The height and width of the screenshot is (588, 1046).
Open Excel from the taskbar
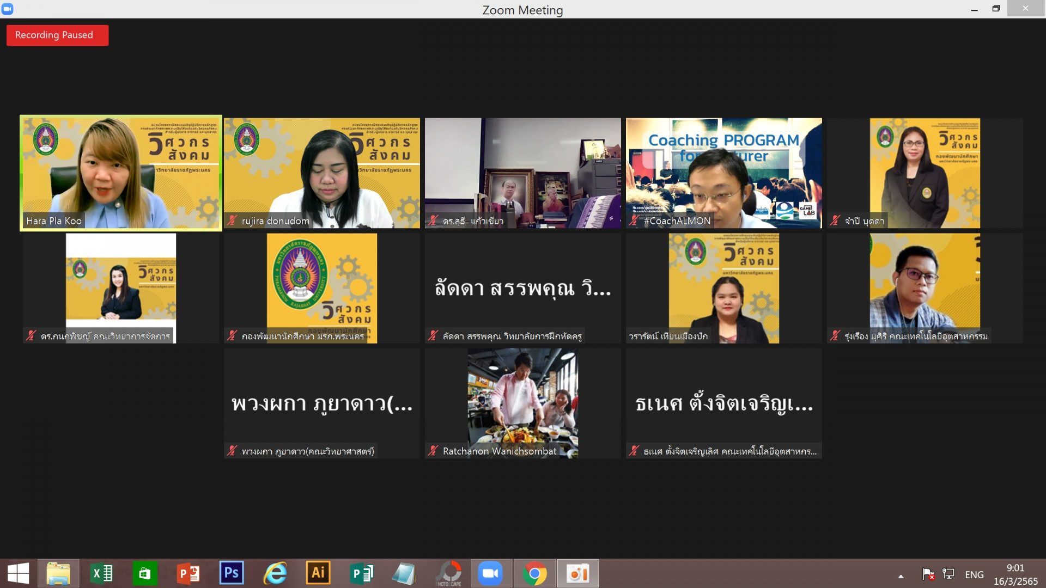pyautogui.click(x=102, y=573)
